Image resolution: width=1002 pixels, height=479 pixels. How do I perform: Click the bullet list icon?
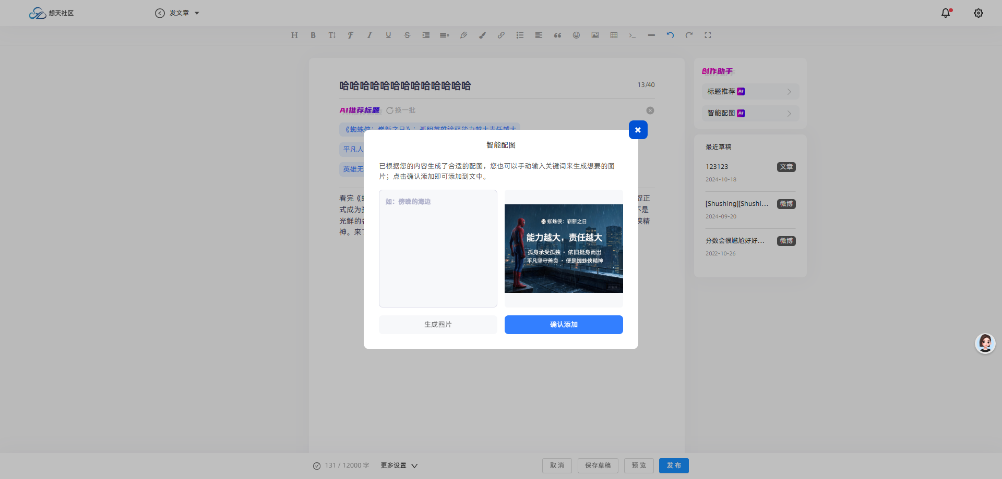[520, 35]
